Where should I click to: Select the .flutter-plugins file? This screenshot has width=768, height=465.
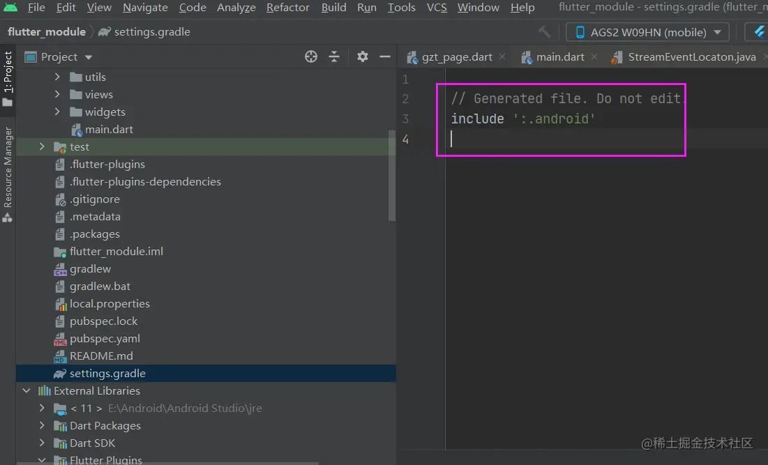tap(107, 164)
